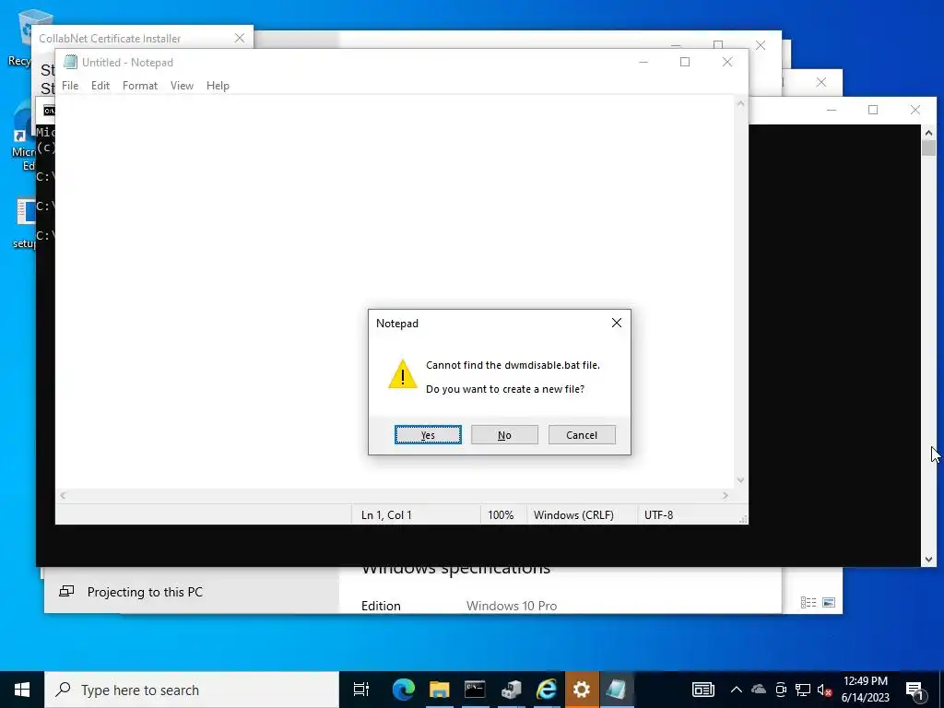Open File Explorer from the taskbar

pos(439,690)
